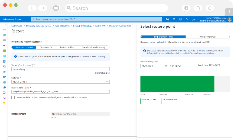Click the restore date field 08/10/2021
This screenshot has width=233, height=140.
154,66
